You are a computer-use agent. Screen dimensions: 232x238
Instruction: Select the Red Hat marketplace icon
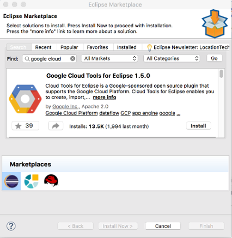(51, 181)
